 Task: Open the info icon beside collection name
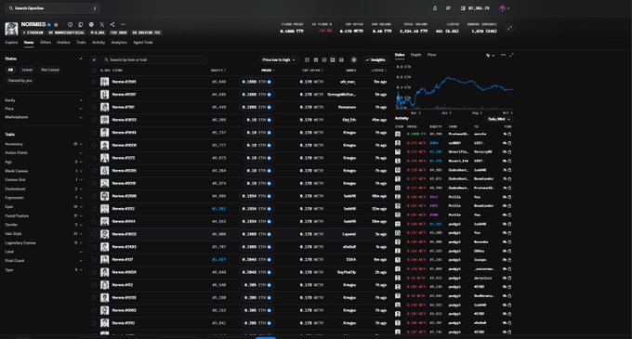pyautogui.click(x=70, y=24)
